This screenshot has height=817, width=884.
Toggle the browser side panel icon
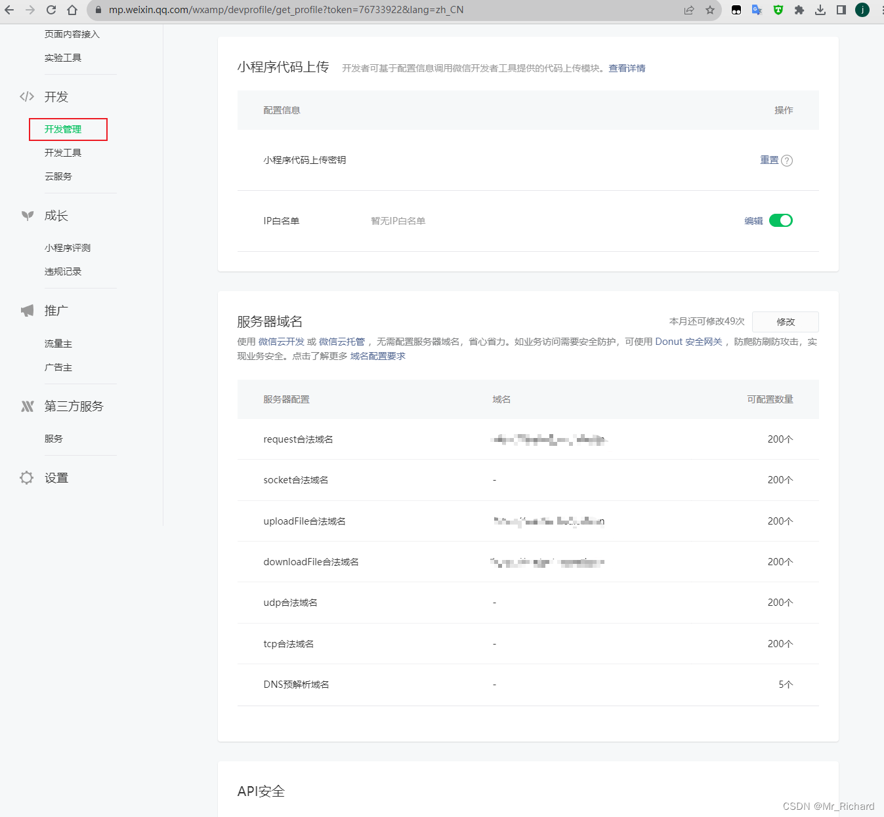coord(841,10)
